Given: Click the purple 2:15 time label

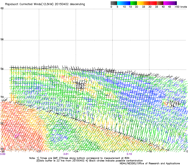Looking at the screenshot, I should 129,154.
